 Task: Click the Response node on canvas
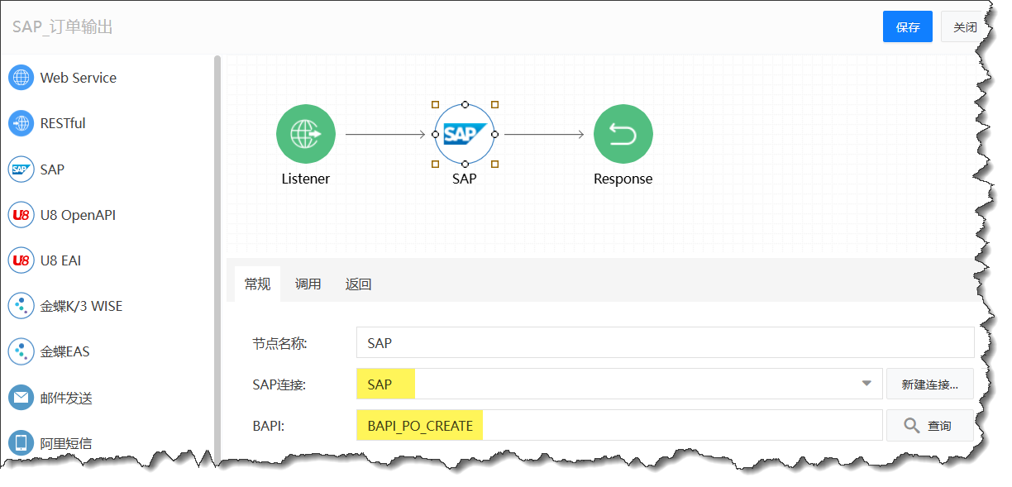click(623, 134)
